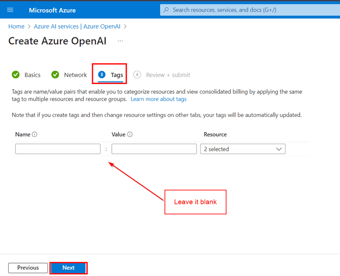The height and width of the screenshot is (276, 340).
Task: Open the ellipsis more options menu
Action: (x=120, y=41)
